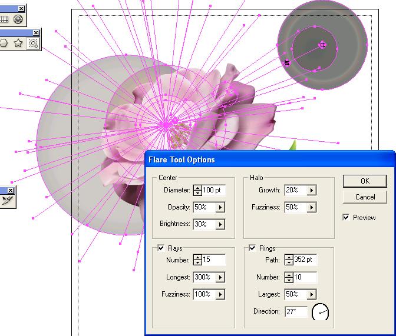Click the Halo Growth field showing 20%
Screen dimensions: 396x336
295,190
